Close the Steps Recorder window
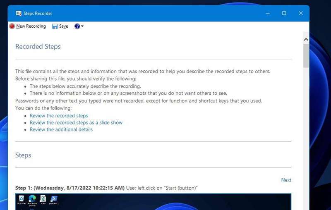This screenshot has height=210, width=331. pyautogui.click(x=301, y=13)
